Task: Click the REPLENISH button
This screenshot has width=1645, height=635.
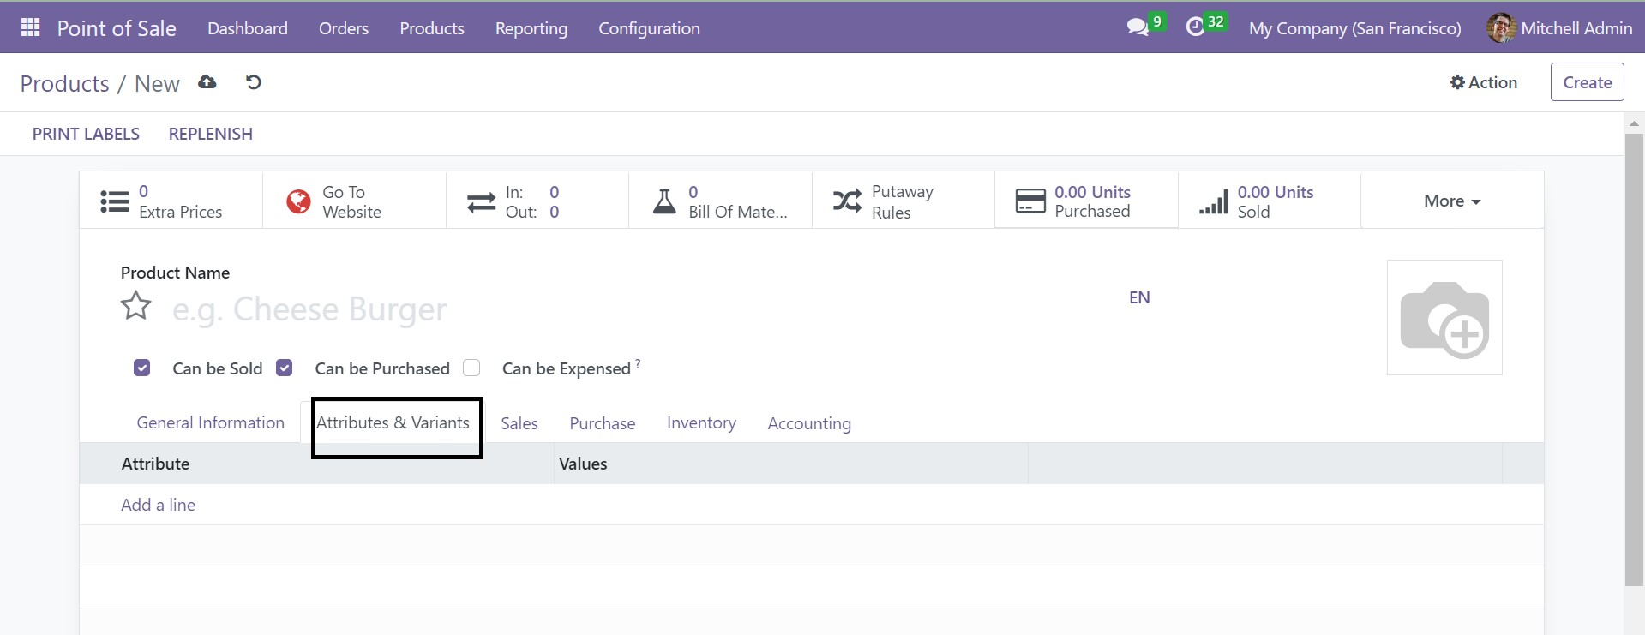Action: click(211, 134)
